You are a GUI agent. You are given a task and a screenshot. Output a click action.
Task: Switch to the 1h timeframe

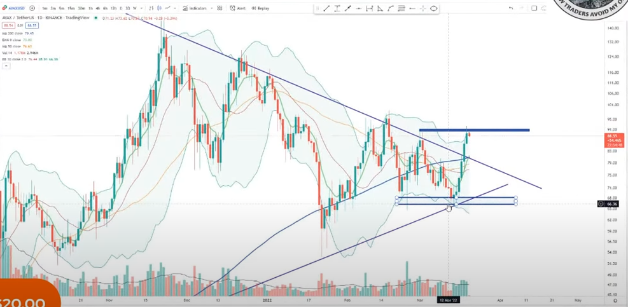click(x=90, y=8)
